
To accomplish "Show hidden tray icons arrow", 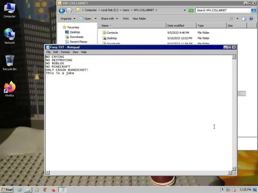I will pyautogui.click(x=222, y=189).
